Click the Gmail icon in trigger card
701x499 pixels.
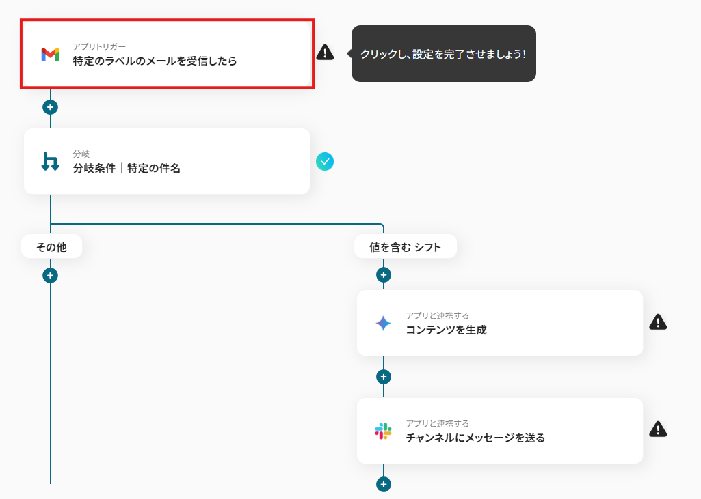coord(50,54)
